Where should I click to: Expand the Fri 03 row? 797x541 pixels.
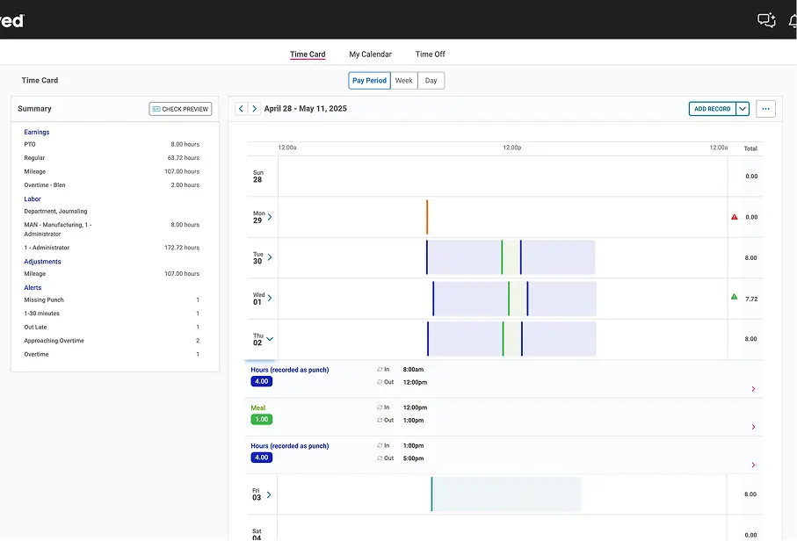269,494
